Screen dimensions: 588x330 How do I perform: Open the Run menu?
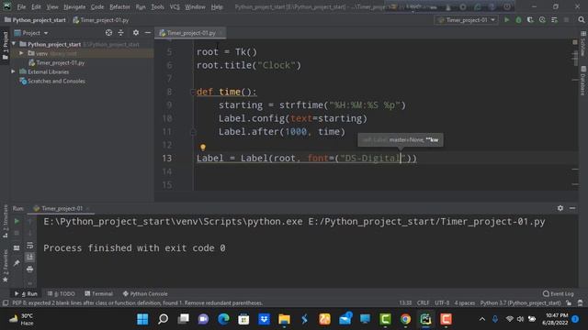141,6
